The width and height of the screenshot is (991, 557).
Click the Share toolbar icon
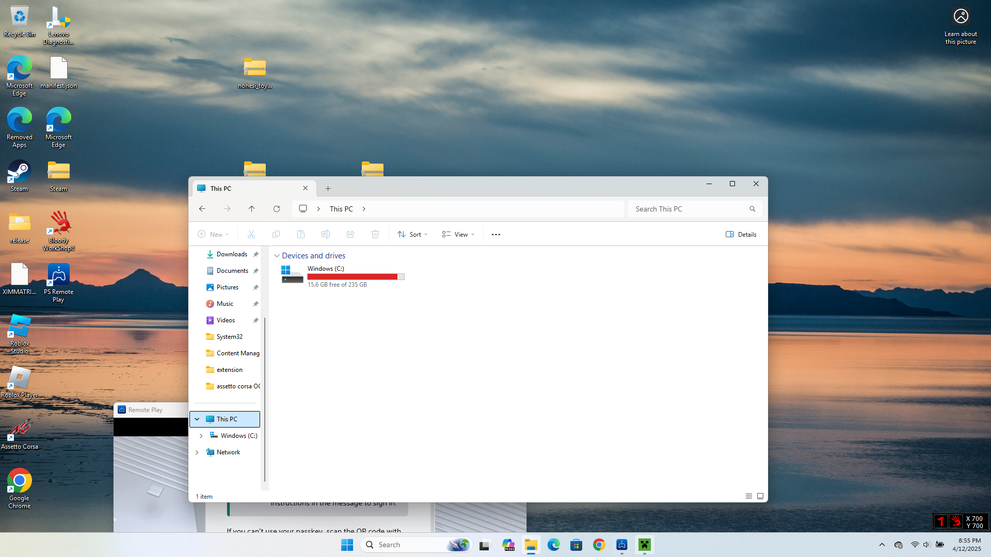[x=350, y=234]
